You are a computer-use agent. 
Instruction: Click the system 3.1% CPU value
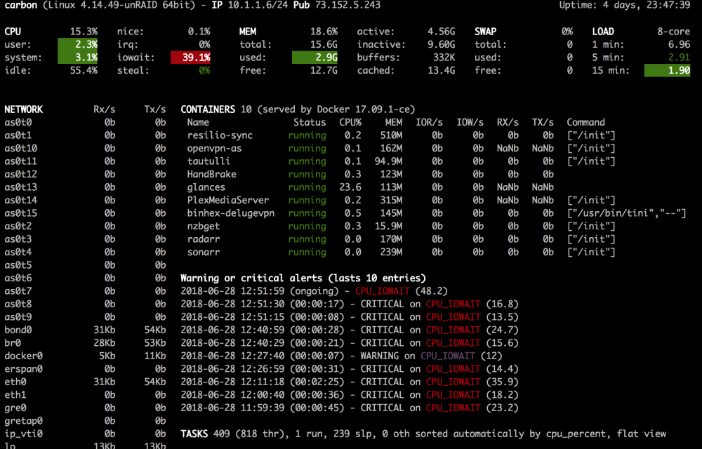click(77, 58)
